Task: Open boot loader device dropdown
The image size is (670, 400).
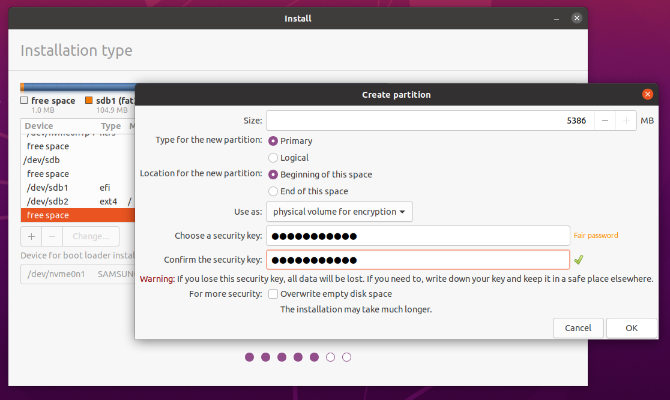Action: [x=78, y=274]
